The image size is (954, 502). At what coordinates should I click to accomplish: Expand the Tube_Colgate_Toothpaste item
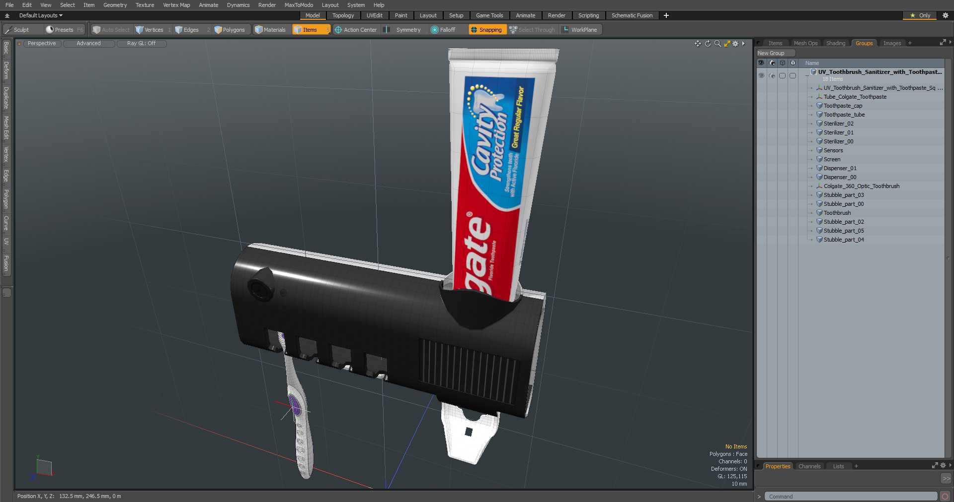point(811,97)
